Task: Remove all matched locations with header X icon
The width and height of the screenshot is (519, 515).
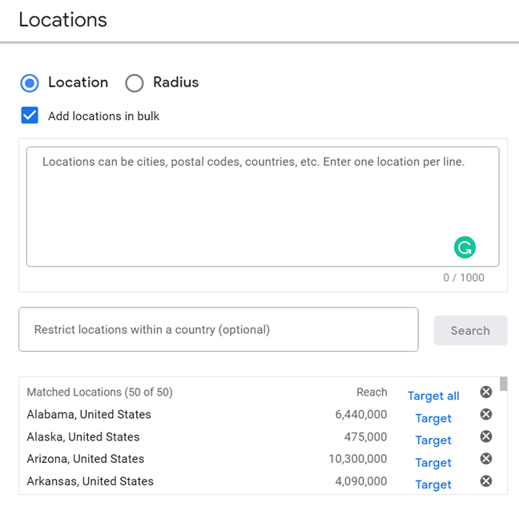Action: [x=485, y=392]
